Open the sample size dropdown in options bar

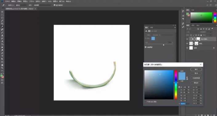[21, 5]
